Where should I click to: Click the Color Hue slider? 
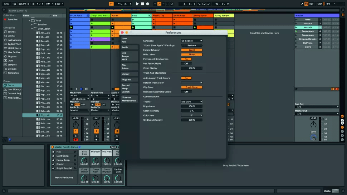191,115
